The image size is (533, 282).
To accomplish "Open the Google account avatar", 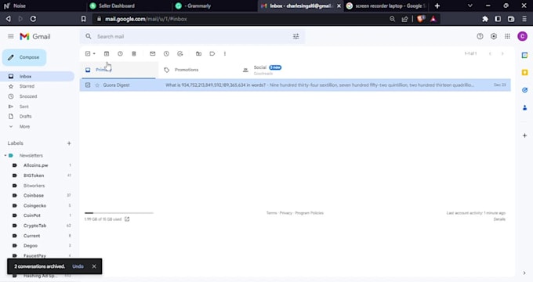I will 522,36.
